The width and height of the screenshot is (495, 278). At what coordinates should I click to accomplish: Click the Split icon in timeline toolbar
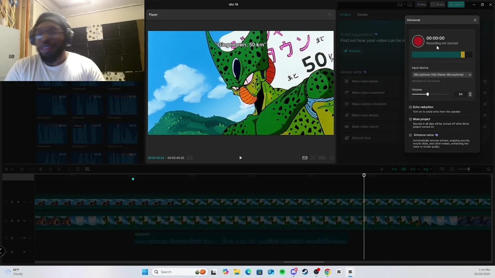point(41,169)
